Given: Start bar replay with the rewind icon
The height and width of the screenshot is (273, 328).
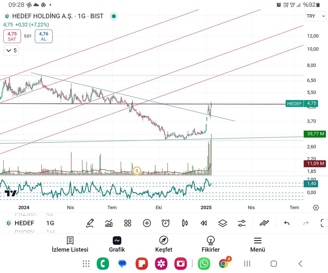Looking at the screenshot, I should coord(204,223).
